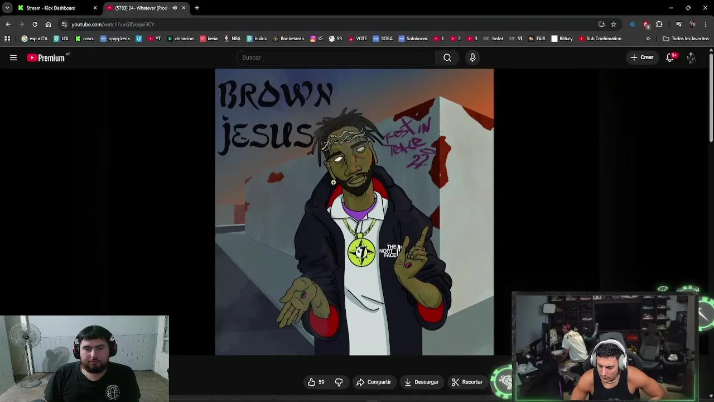This screenshot has height=402, width=714.
Task: Bookmark this page with star icon
Action: click(614, 25)
